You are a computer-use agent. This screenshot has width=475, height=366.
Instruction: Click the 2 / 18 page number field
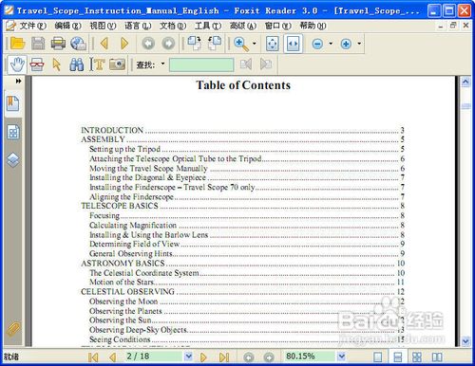[x=154, y=357]
